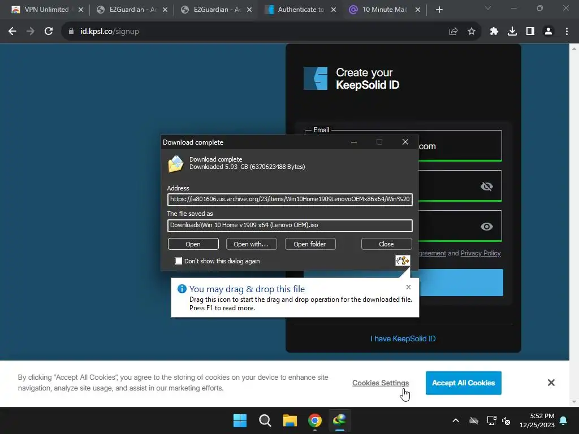
Task: Click I have KeepSolid ID link
Action: 403,338
